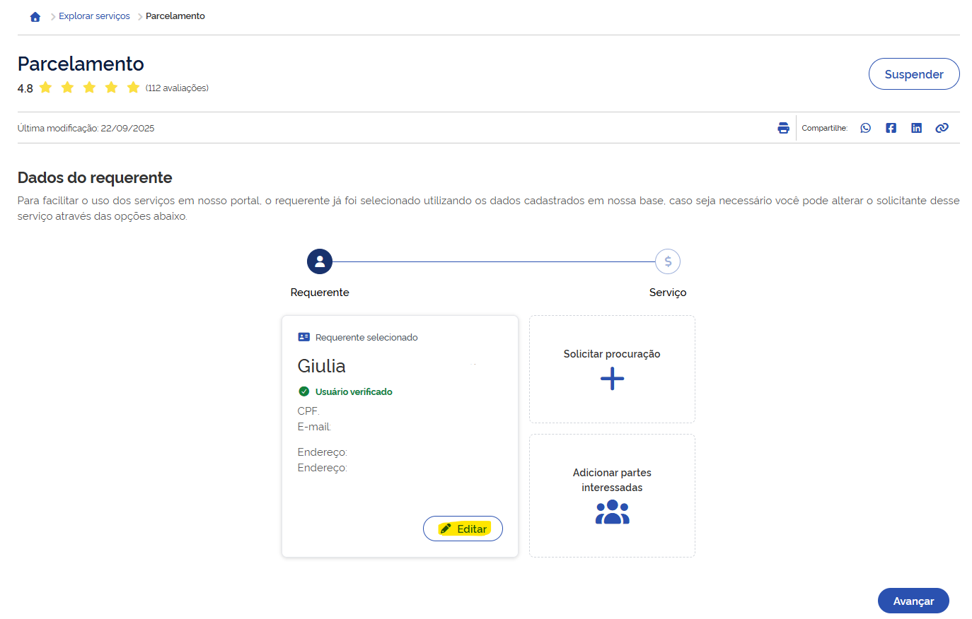Go to the home page icon

tap(35, 16)
